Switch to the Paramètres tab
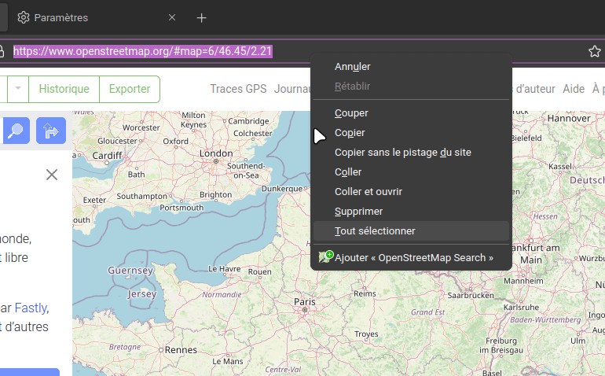The height and width of the screenshot is (376, 605). (x=86, y=17)
